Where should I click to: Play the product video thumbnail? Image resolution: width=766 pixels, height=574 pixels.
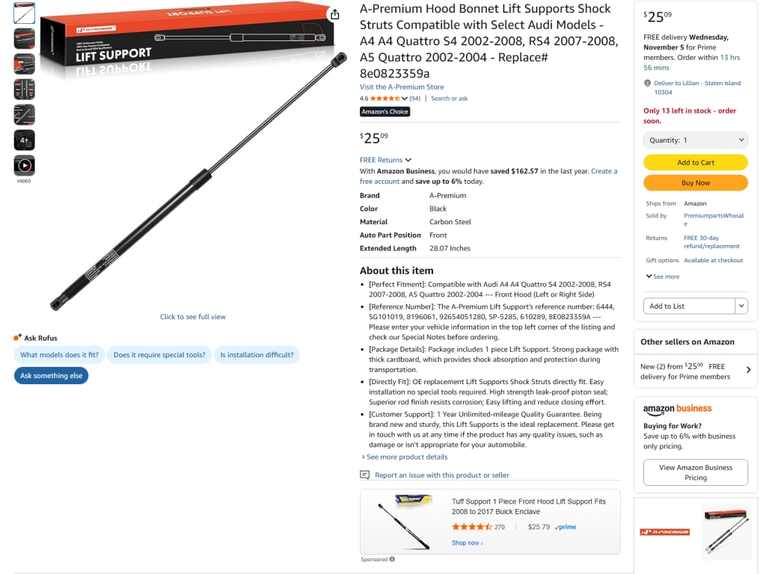(24, 165)
